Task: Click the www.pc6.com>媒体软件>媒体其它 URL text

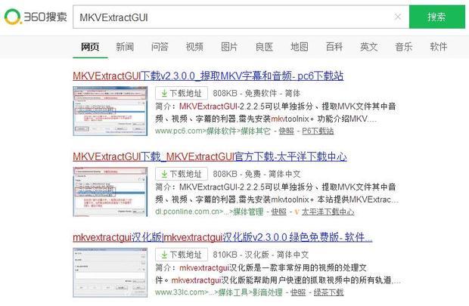Action: [x=213, y=131]
